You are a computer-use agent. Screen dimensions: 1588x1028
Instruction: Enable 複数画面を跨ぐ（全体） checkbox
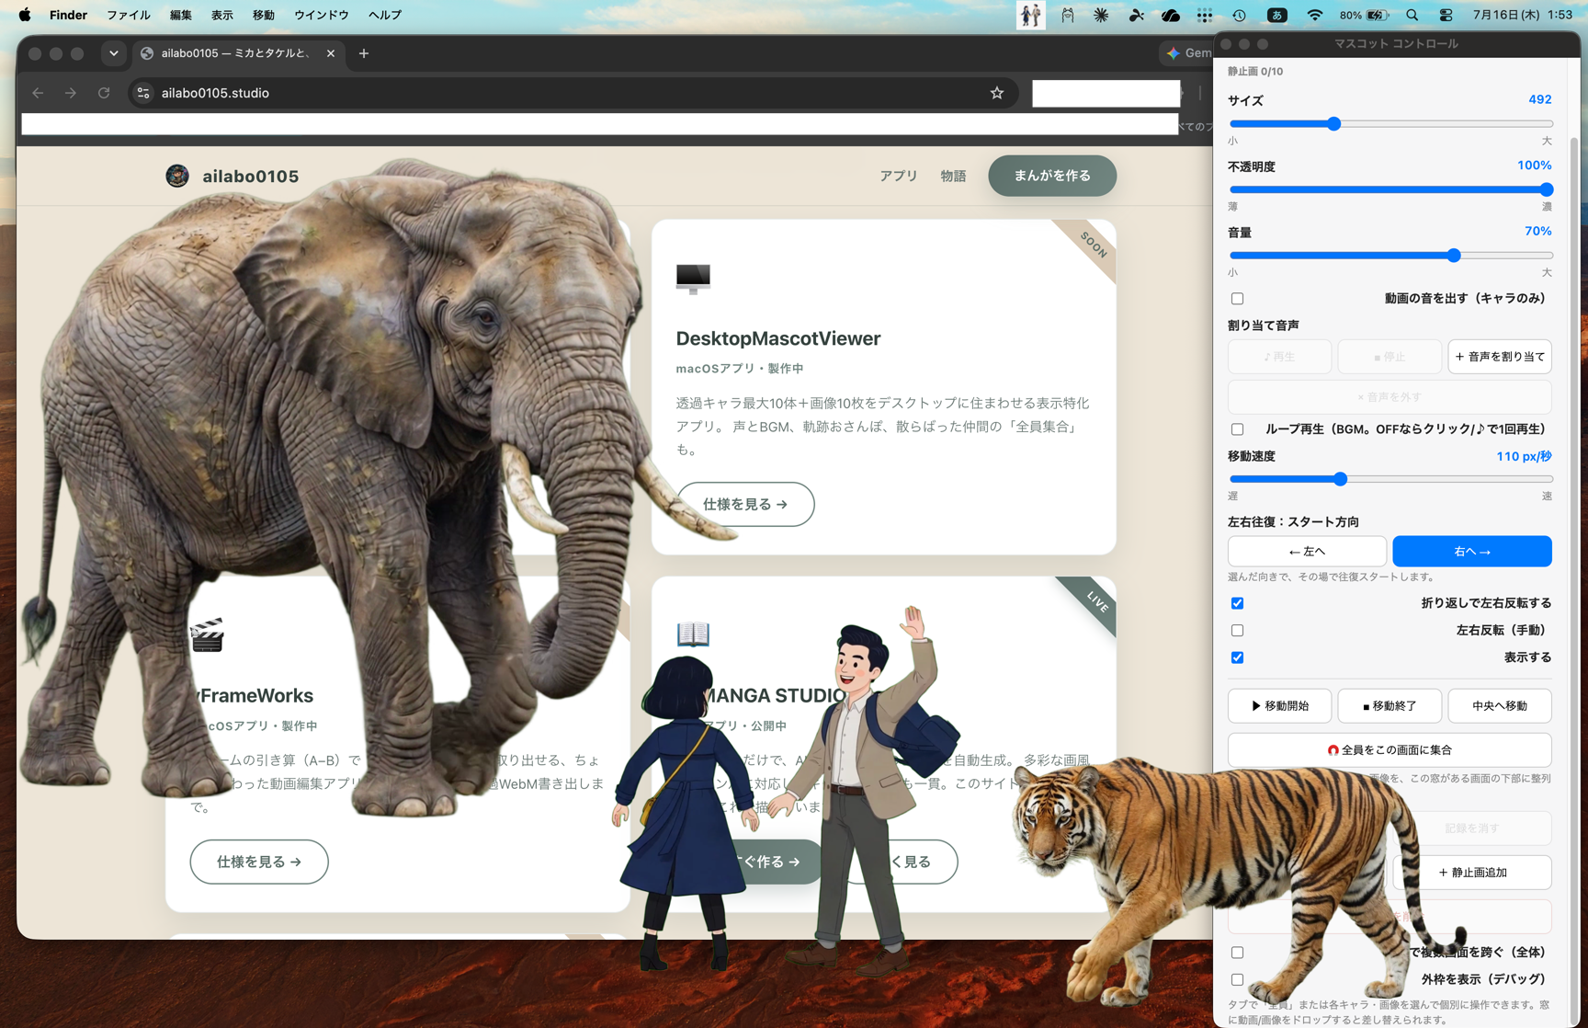[1237, 953]
